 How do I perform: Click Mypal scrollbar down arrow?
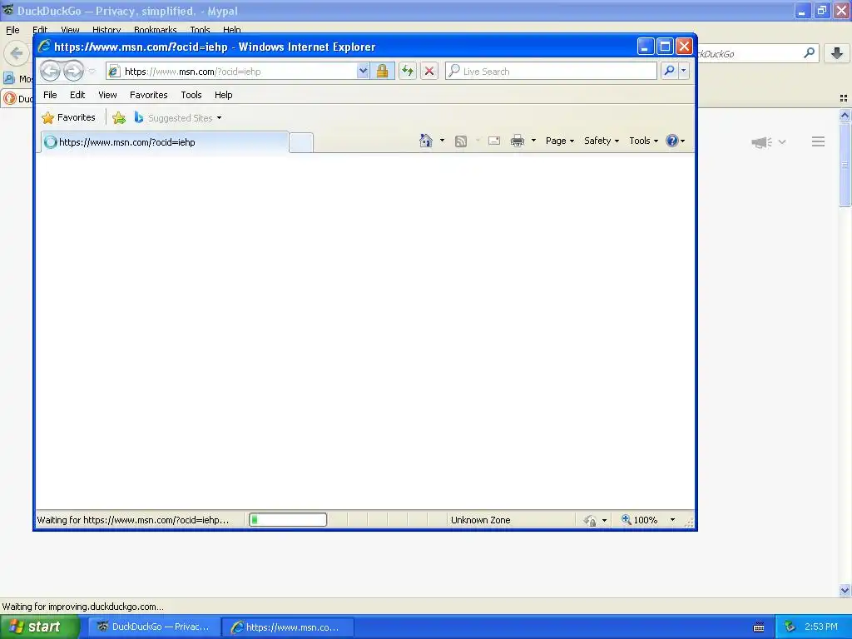tap(845, 590)
